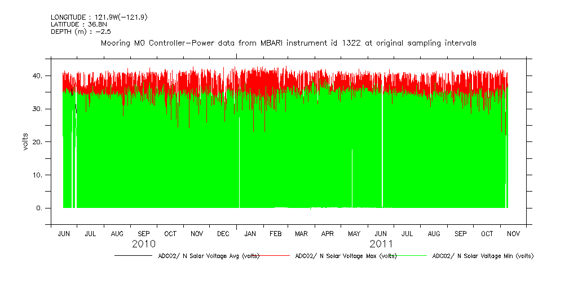Pick the FEB month tick label
Screen dimensions: 569x284
point(276,233)
